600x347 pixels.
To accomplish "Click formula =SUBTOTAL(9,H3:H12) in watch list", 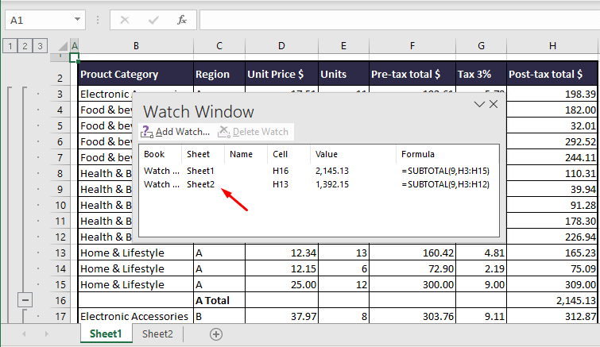I will pos(445,184).
